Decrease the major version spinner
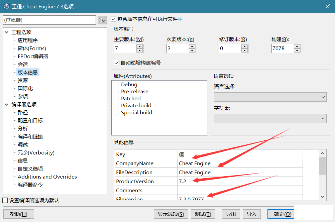This screenshot has height=222, width=335. pyautogui.click(x=140, y=50)
